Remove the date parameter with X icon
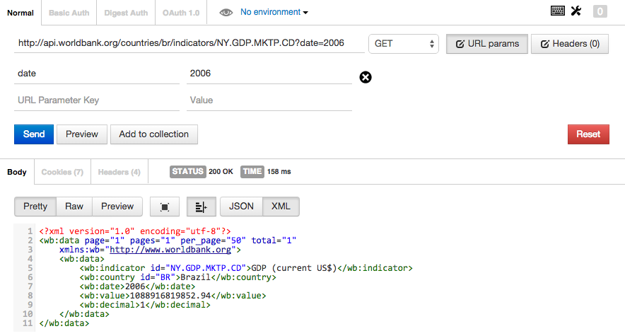Viewport: 625px width, 336px height. click(366, 77)
